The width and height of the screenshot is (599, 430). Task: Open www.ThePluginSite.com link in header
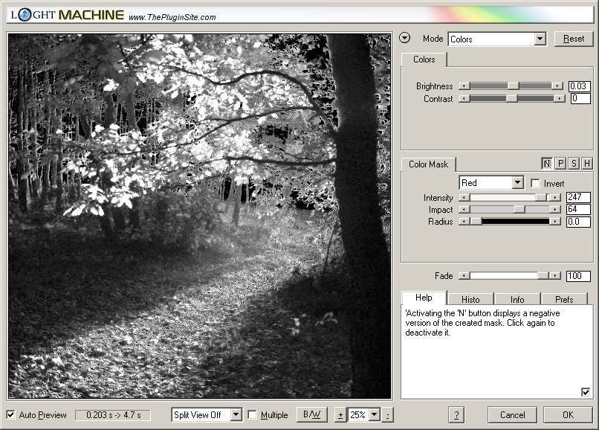172,17
